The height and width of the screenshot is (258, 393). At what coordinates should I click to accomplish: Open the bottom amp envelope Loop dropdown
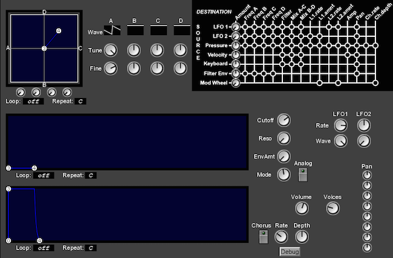[x=44, y=248]
